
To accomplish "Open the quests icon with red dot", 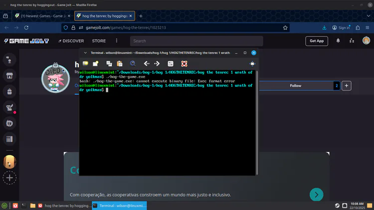I will click(9, 107).
